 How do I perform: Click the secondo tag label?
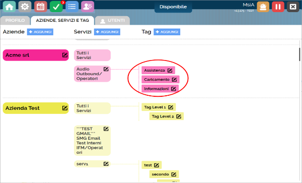(160, 174)
